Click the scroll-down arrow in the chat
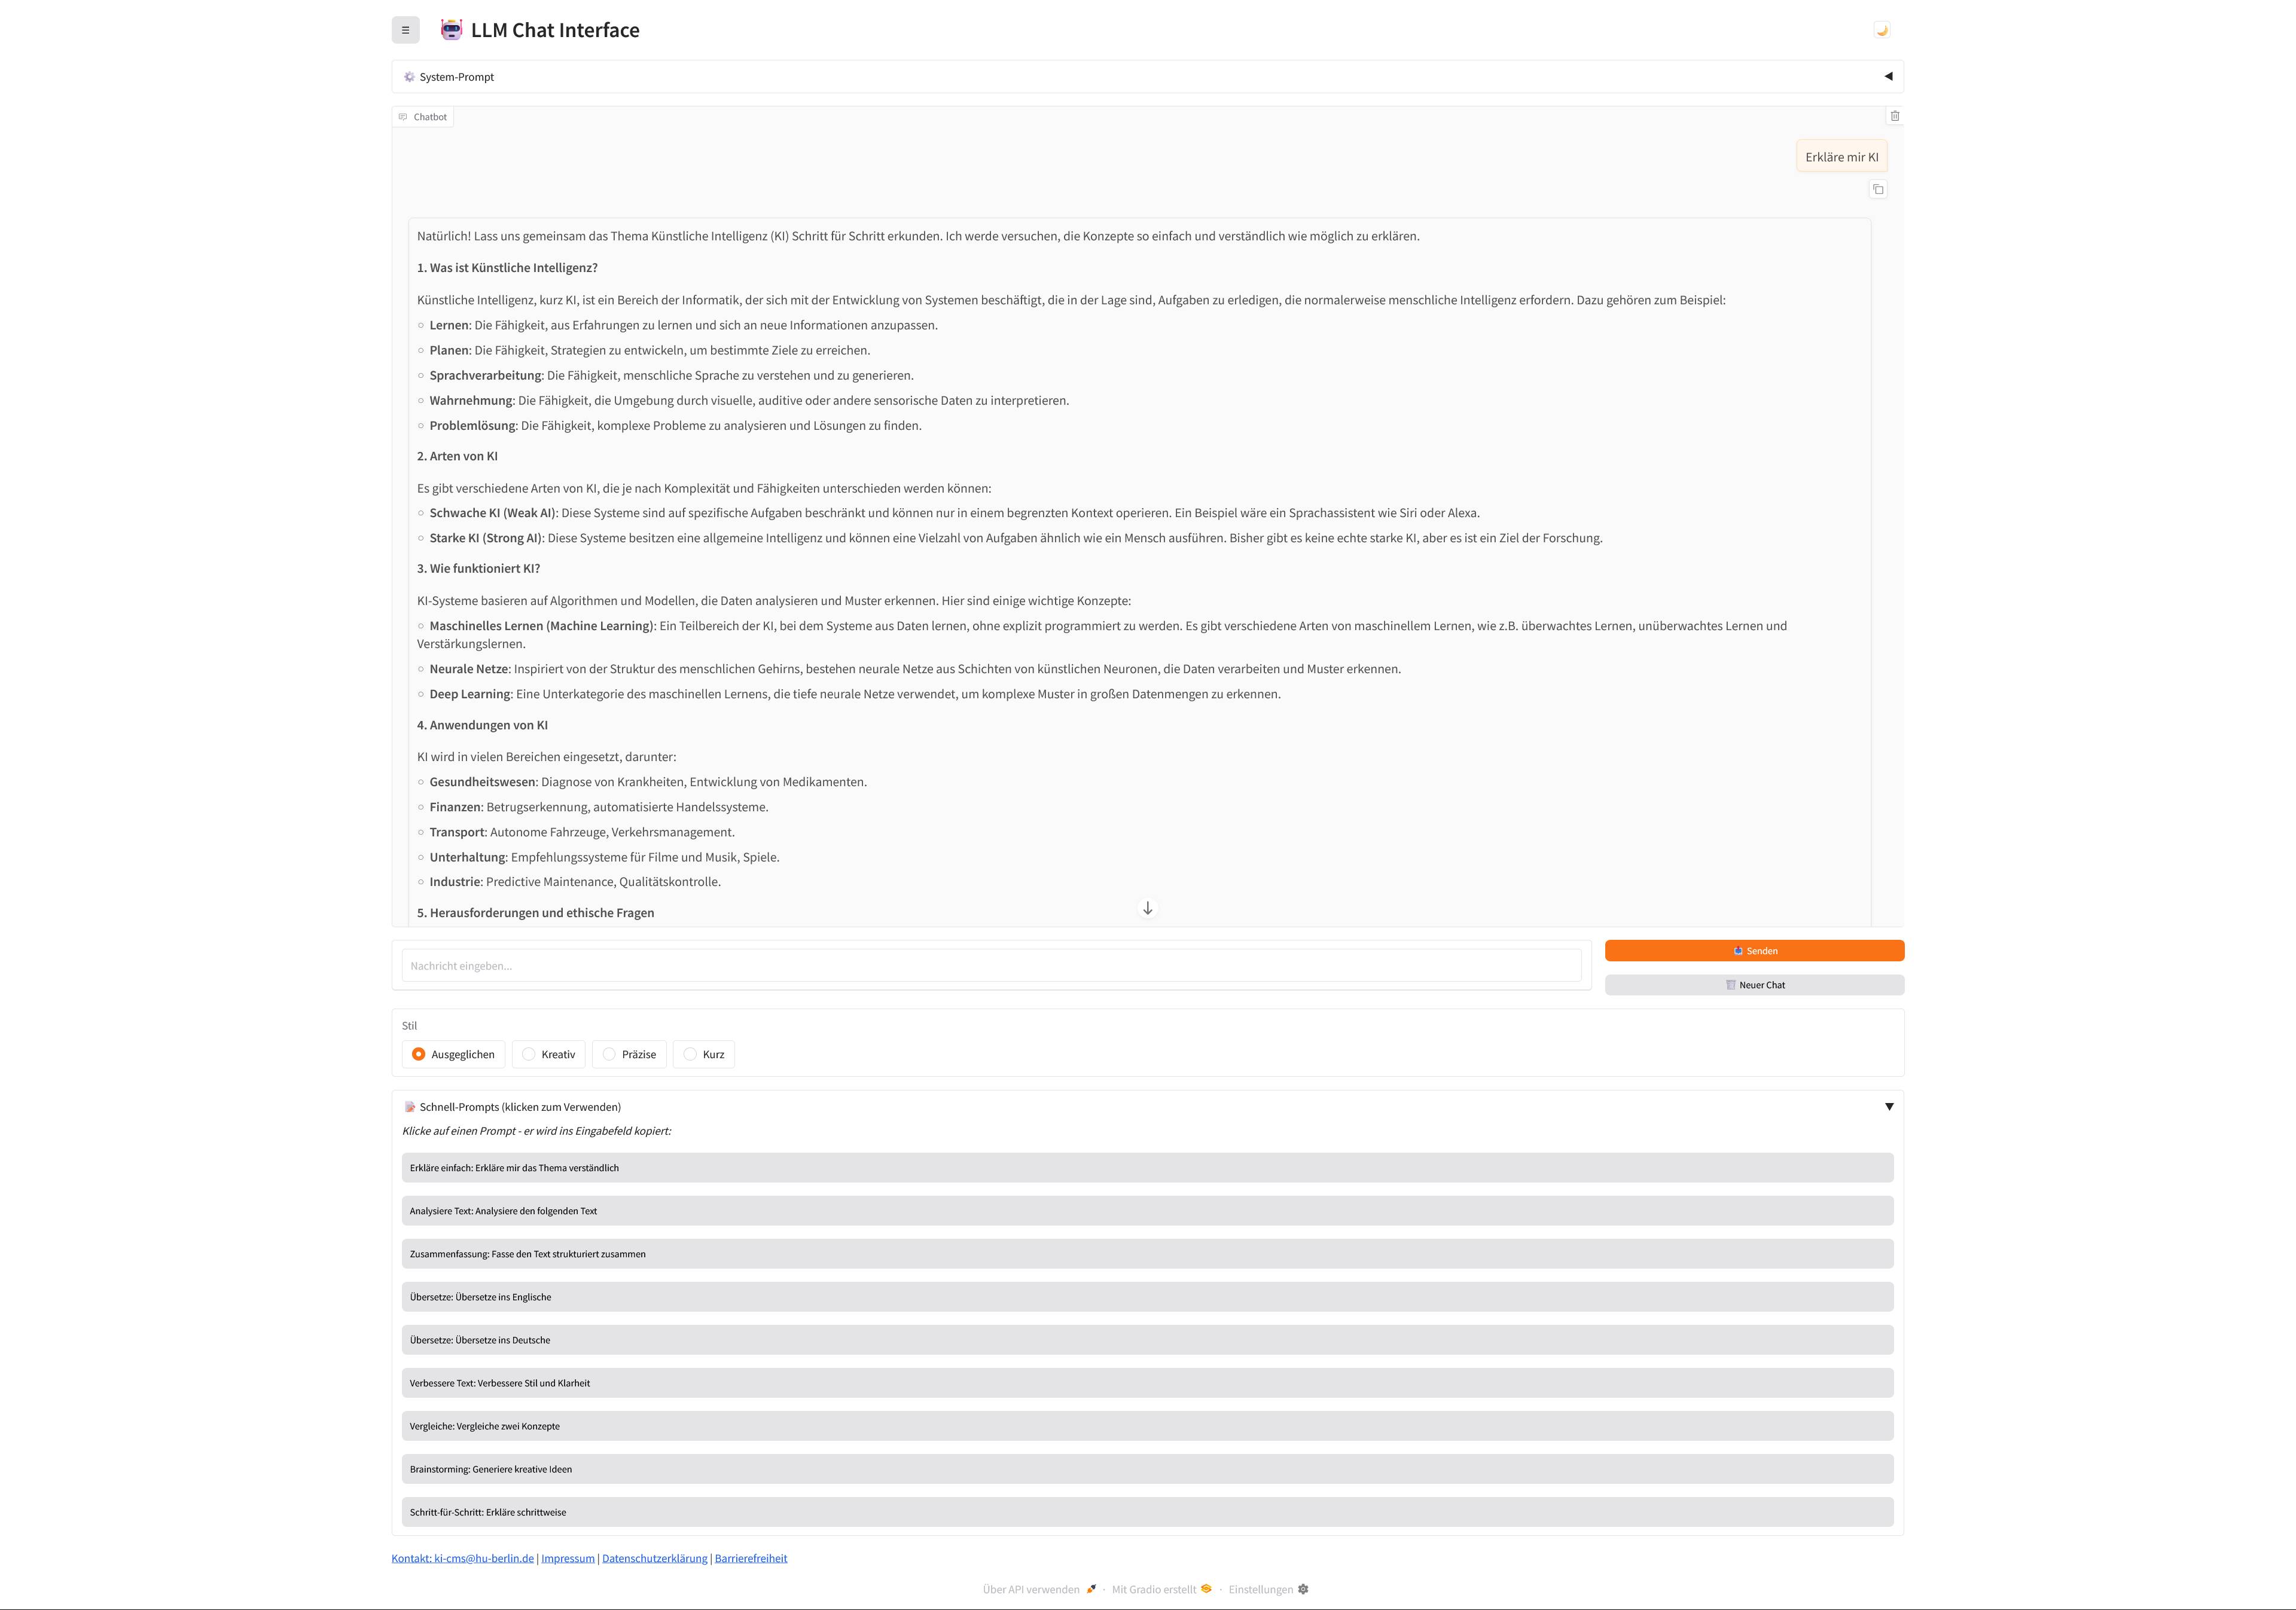Screen dimensions: 2296x1610 [x=1147, y=909]
